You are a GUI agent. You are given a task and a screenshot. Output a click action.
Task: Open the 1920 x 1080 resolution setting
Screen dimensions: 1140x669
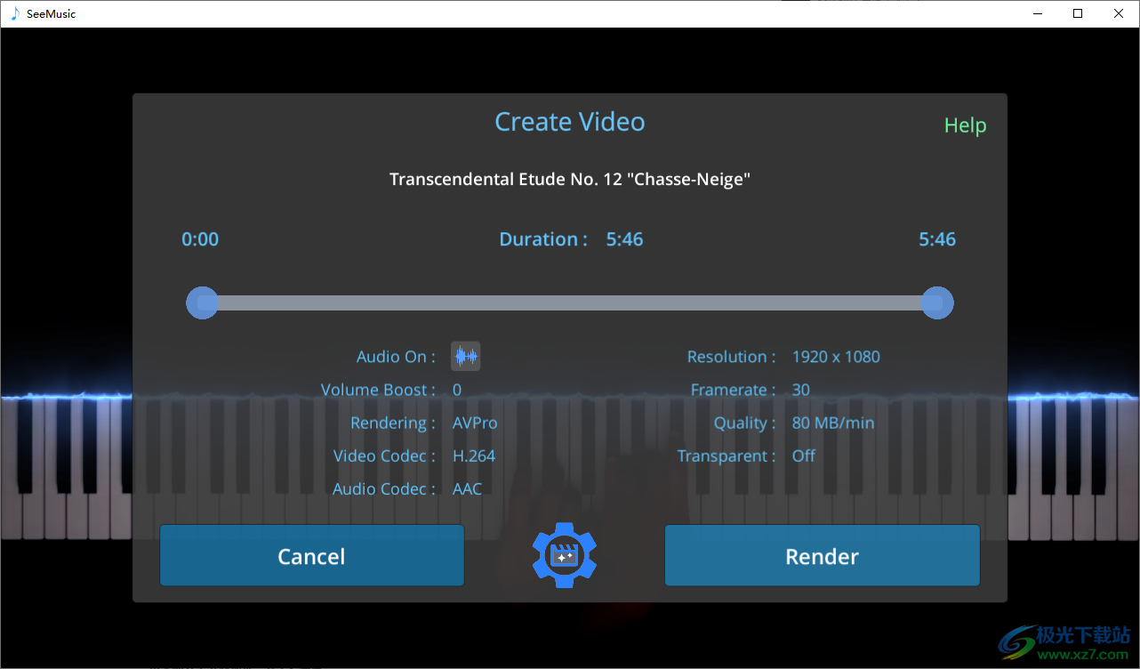coord(835,356)
